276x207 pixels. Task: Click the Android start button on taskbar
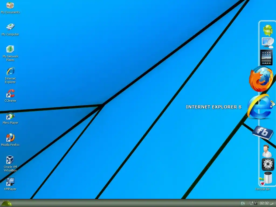click(7, 203)
